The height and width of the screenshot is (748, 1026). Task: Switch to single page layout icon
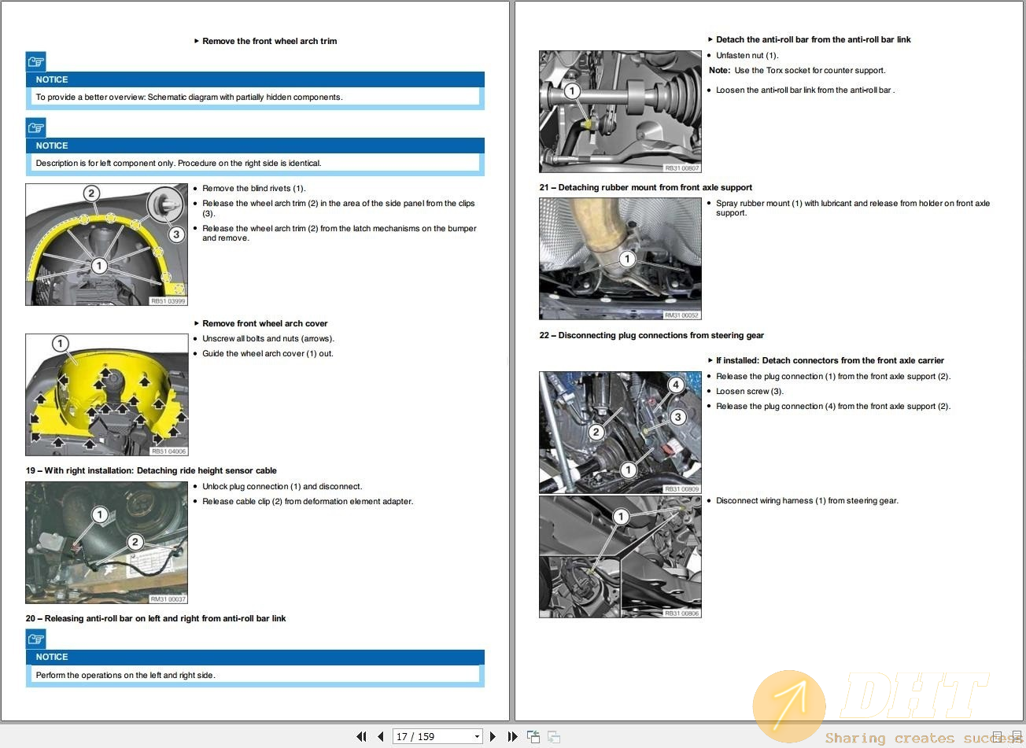pos(998,737)
